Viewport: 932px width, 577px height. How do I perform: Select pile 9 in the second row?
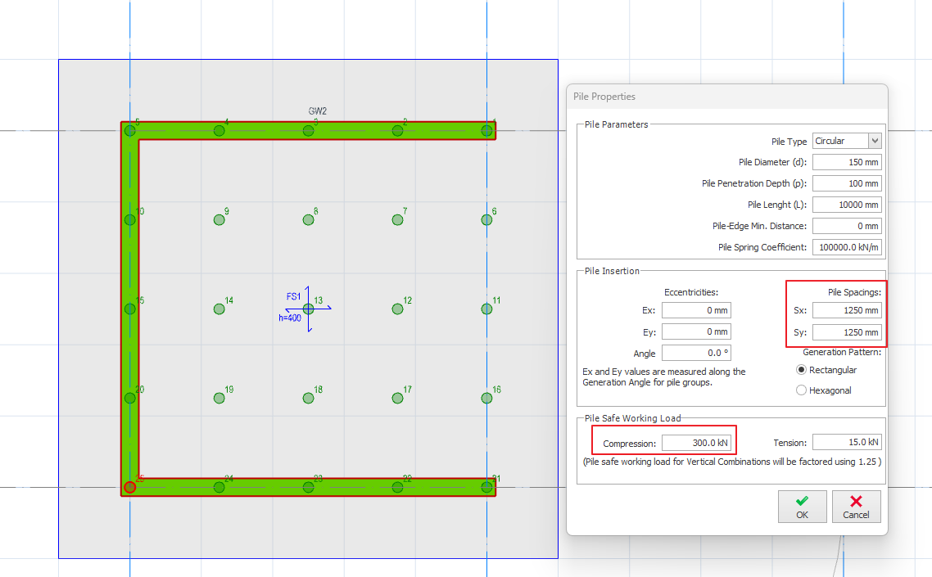tap(219, 219)
